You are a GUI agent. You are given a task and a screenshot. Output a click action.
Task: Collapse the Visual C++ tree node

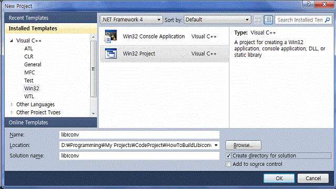[12, 40]
